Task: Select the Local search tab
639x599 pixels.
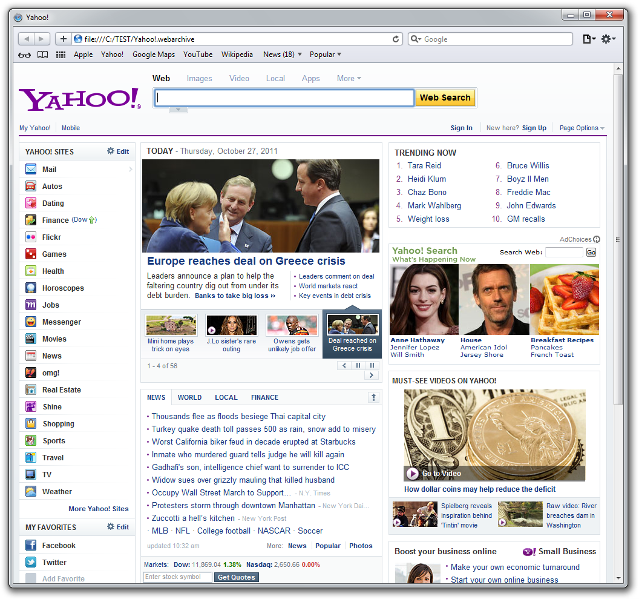Action: tap(275, 78)
